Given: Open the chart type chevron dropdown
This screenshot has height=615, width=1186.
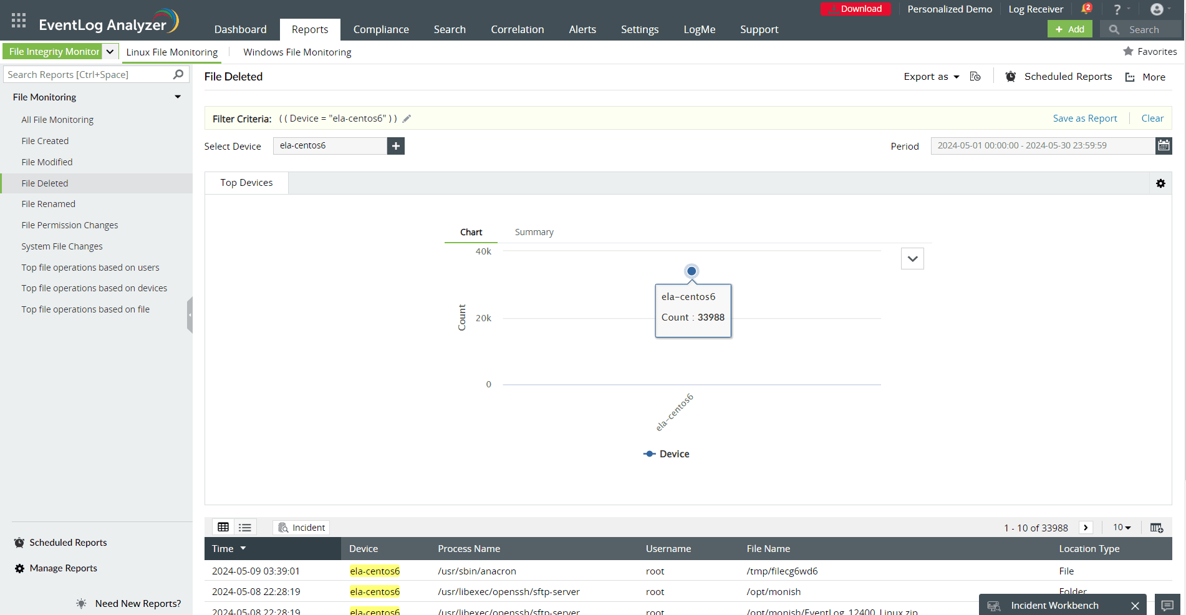Looking at the screenshot, I should pos(912,258).
